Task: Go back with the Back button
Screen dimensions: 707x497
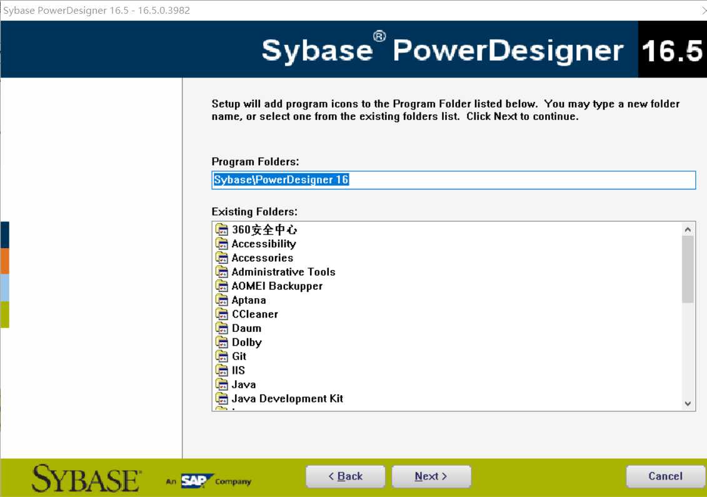Action: click(x=346, y=476)
